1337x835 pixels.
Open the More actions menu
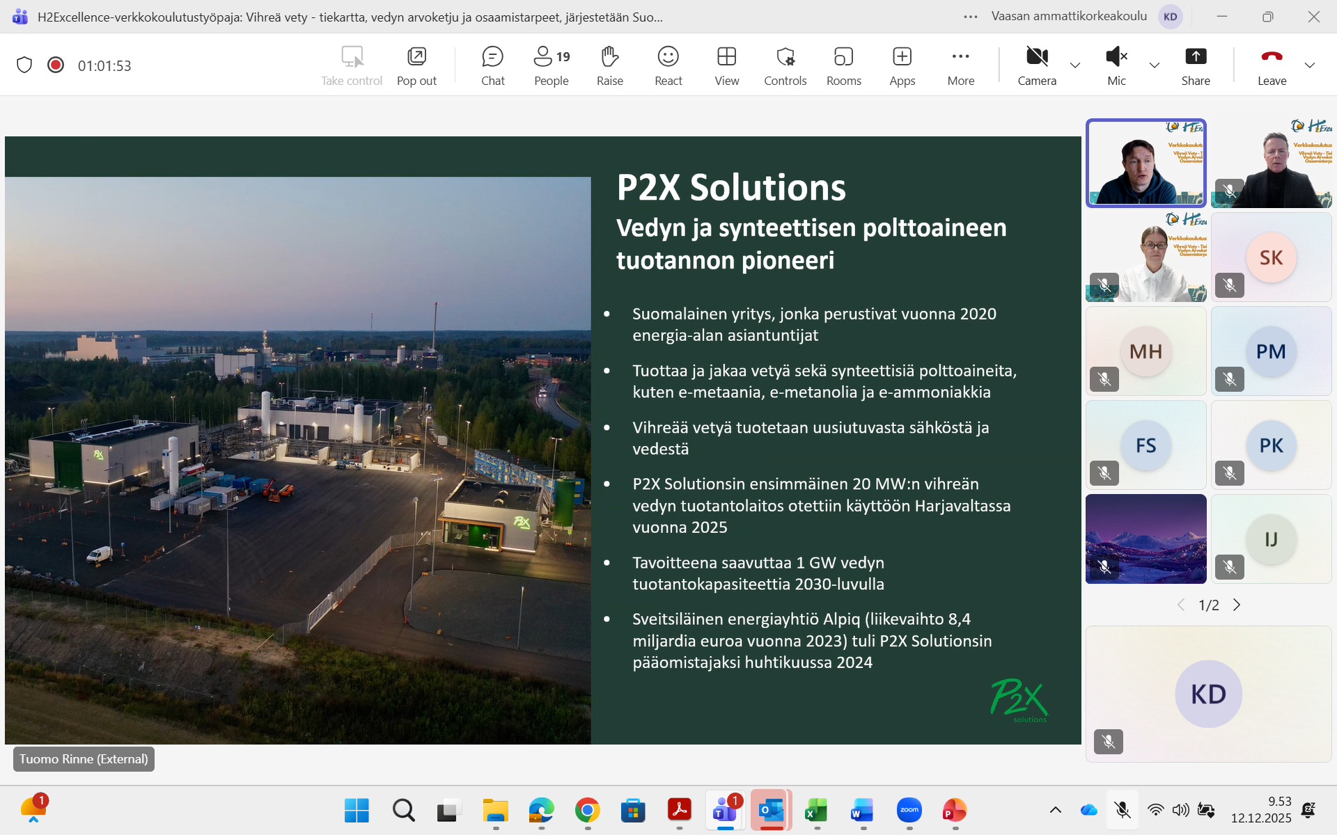click(960, 65)
